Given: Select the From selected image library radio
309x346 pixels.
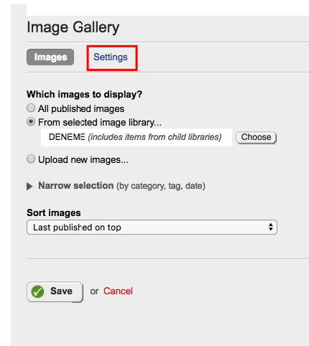Looking at the screenshot, I should point(31,121).
